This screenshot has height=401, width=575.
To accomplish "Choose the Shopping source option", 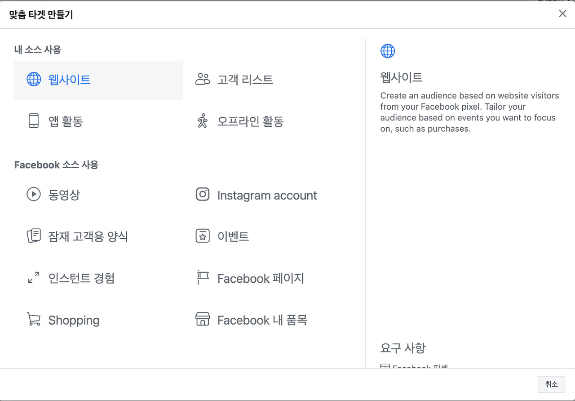I will [99, 320].
